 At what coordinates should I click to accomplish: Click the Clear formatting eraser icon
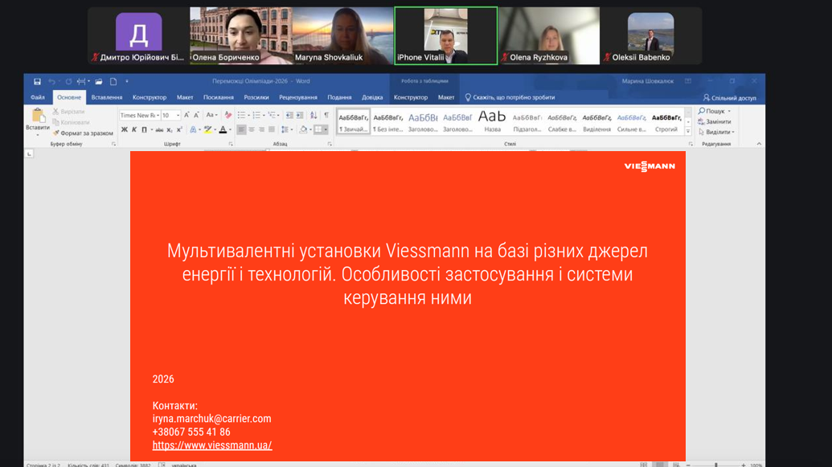pyautogui.click(x=228, y=116)
